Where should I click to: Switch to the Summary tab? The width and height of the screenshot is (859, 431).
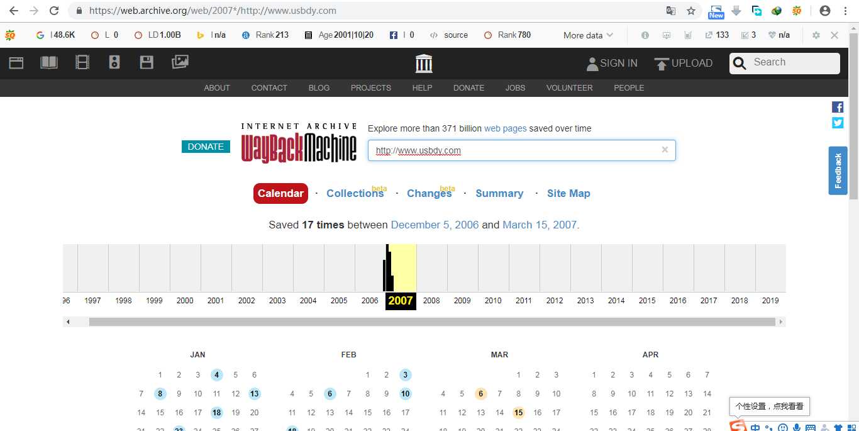499,193
